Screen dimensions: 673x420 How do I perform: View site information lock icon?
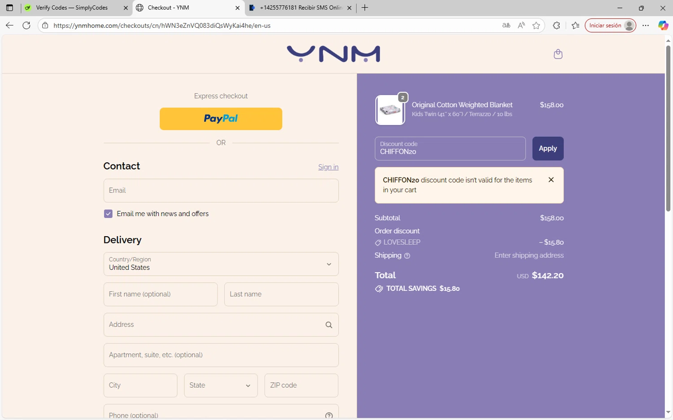click(45, 26)
